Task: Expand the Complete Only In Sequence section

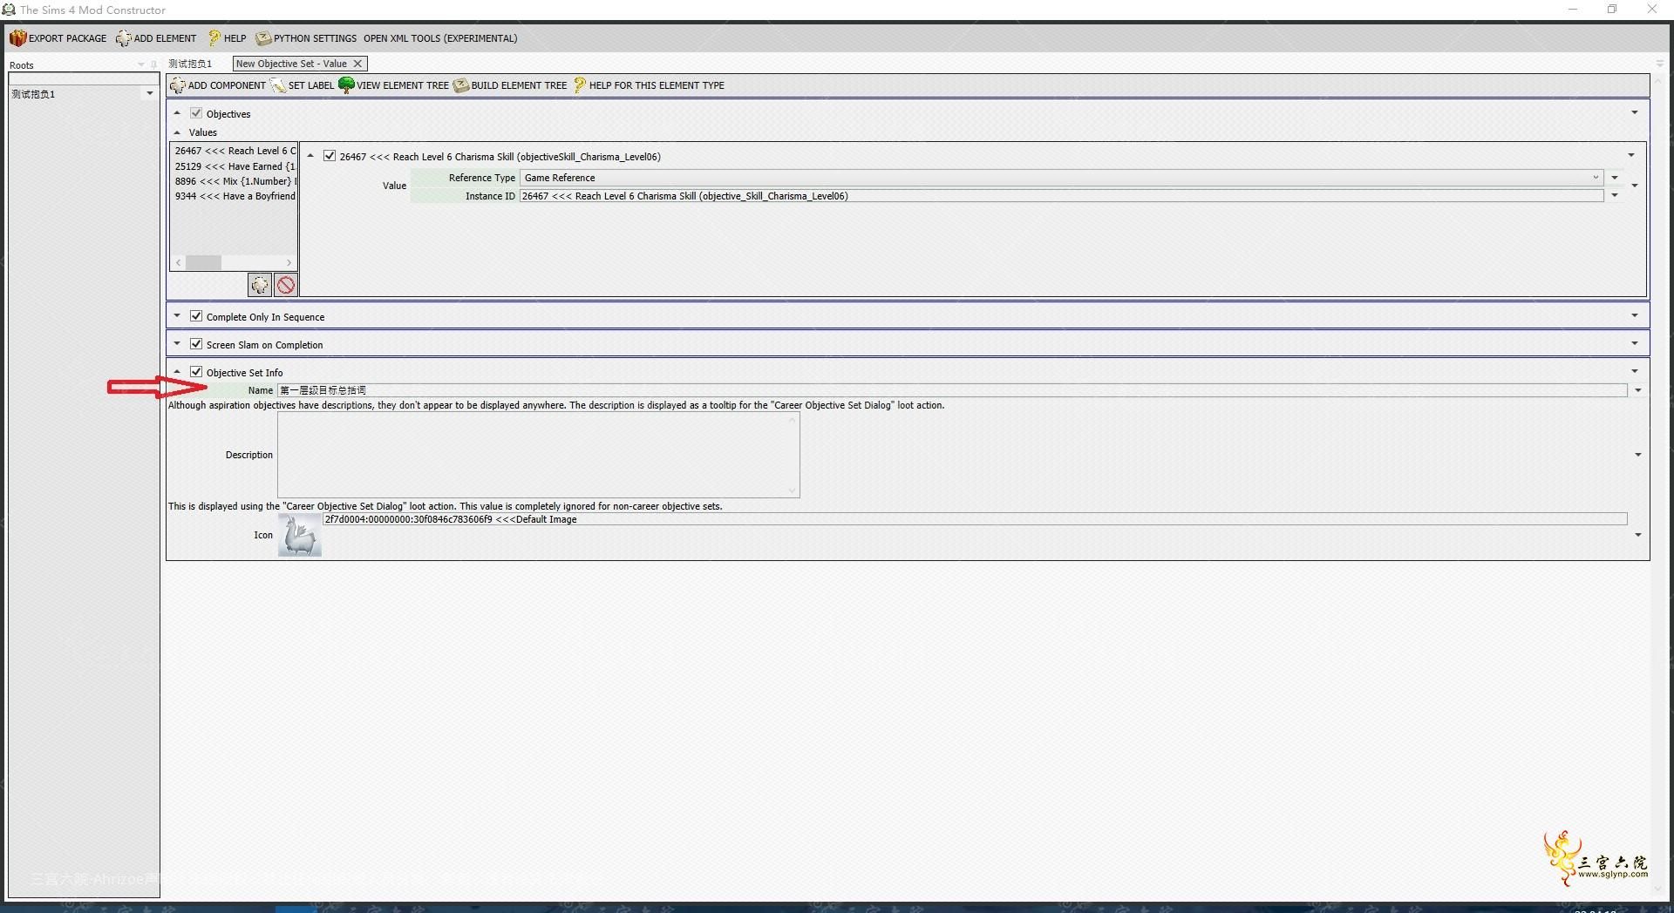Action: [x=177, y=316]
